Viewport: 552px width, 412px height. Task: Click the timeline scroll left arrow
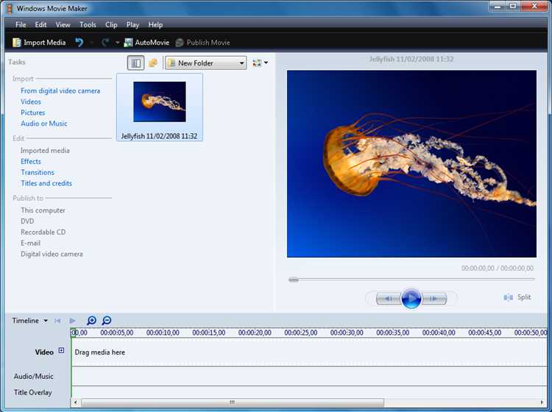[x=75, y=402]
